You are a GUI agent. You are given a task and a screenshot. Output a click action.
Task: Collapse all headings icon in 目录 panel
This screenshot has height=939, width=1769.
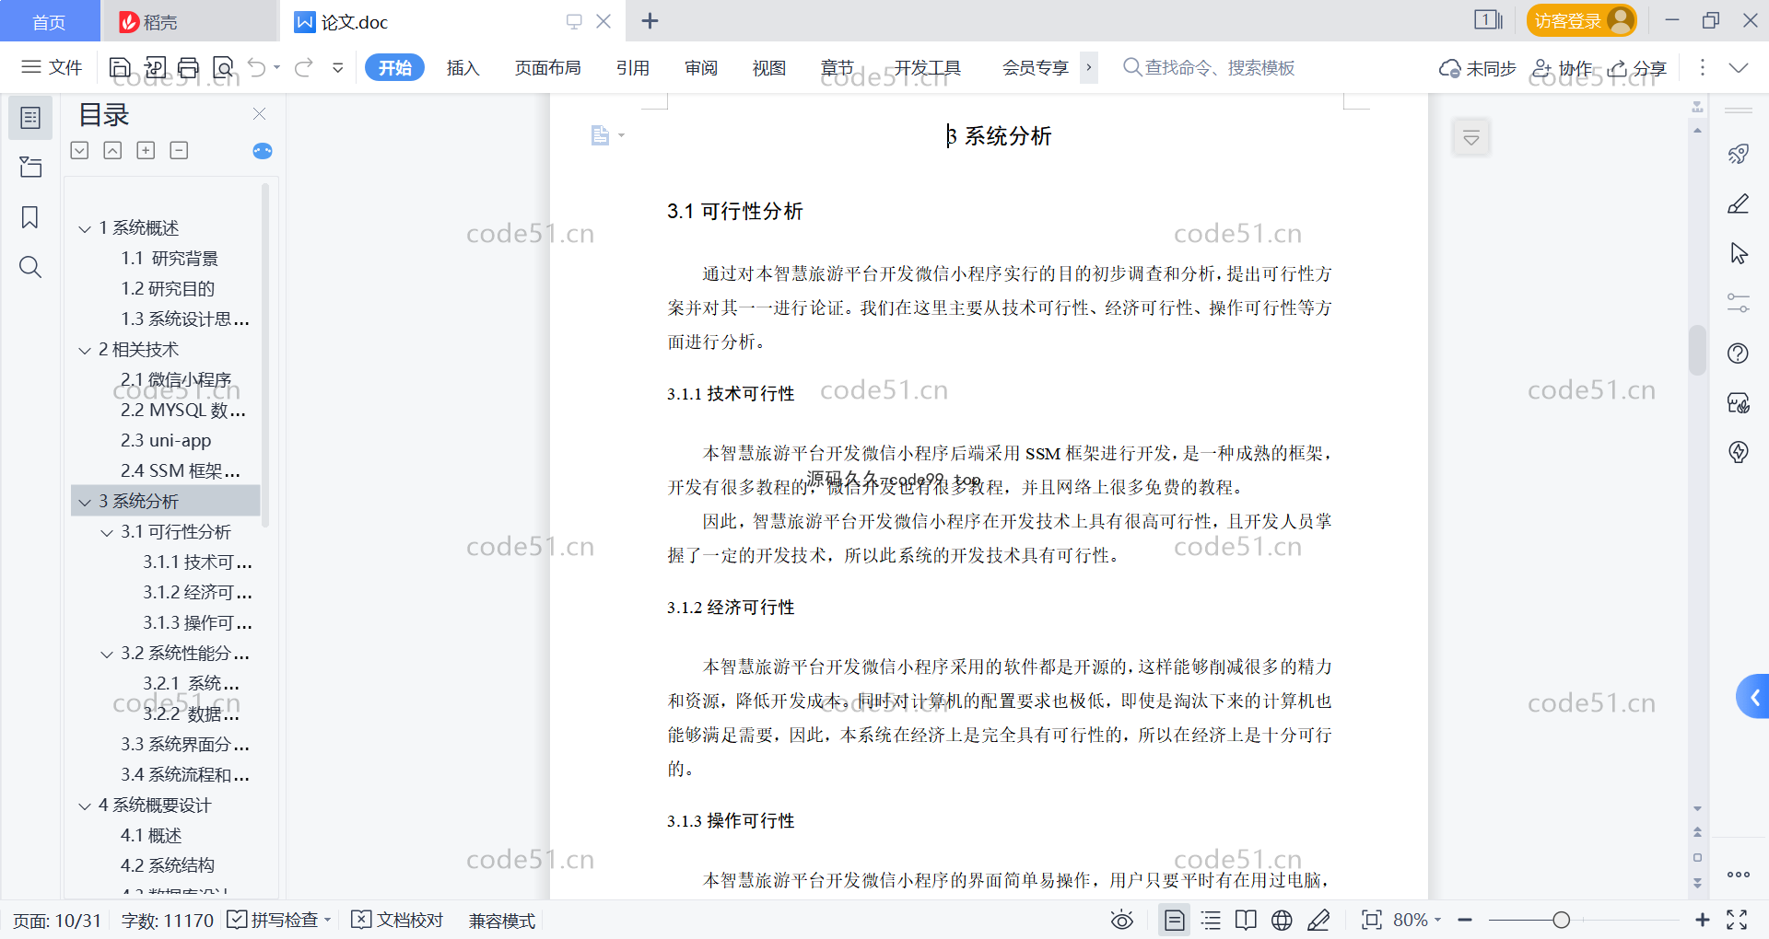(x=112, y=150)
